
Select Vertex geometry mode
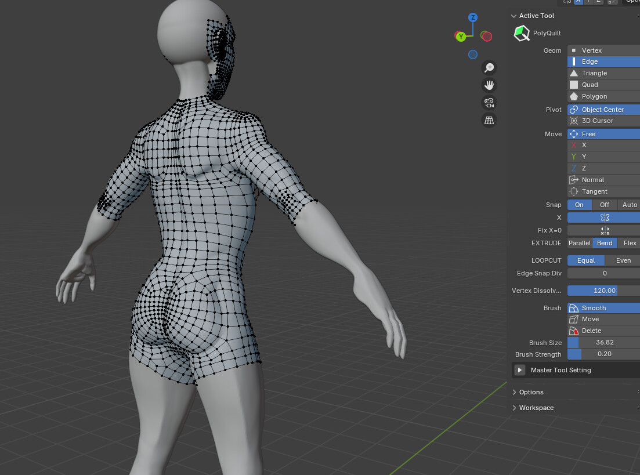click(x=603, y=50)
